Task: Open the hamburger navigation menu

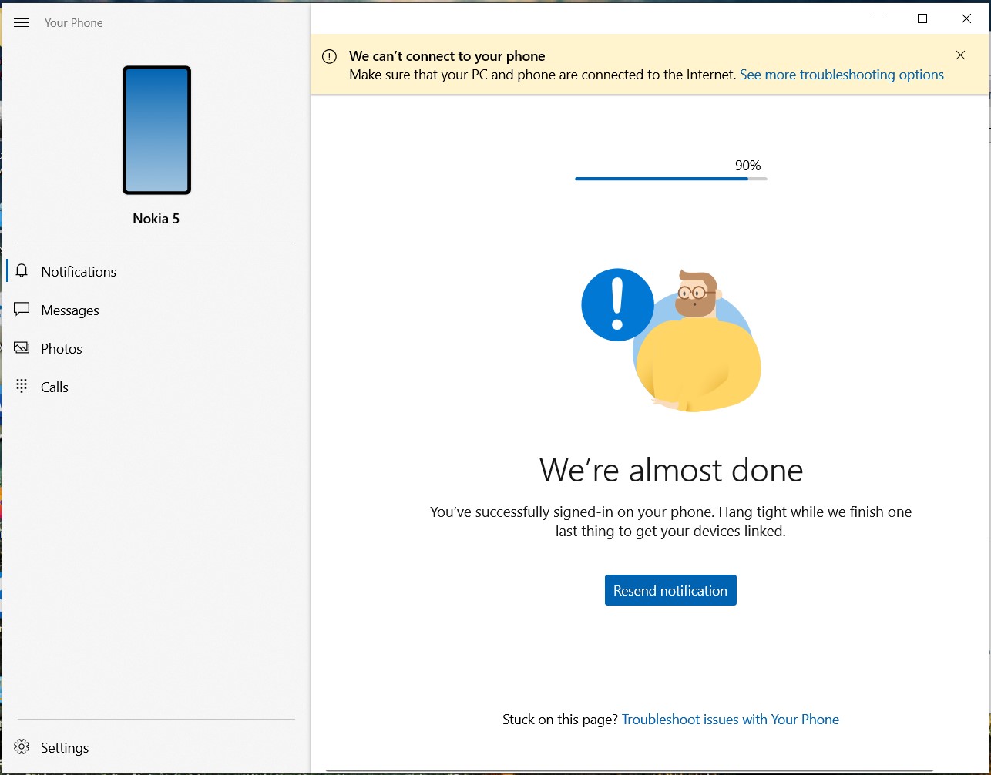Action: click(x=22, y=23)
